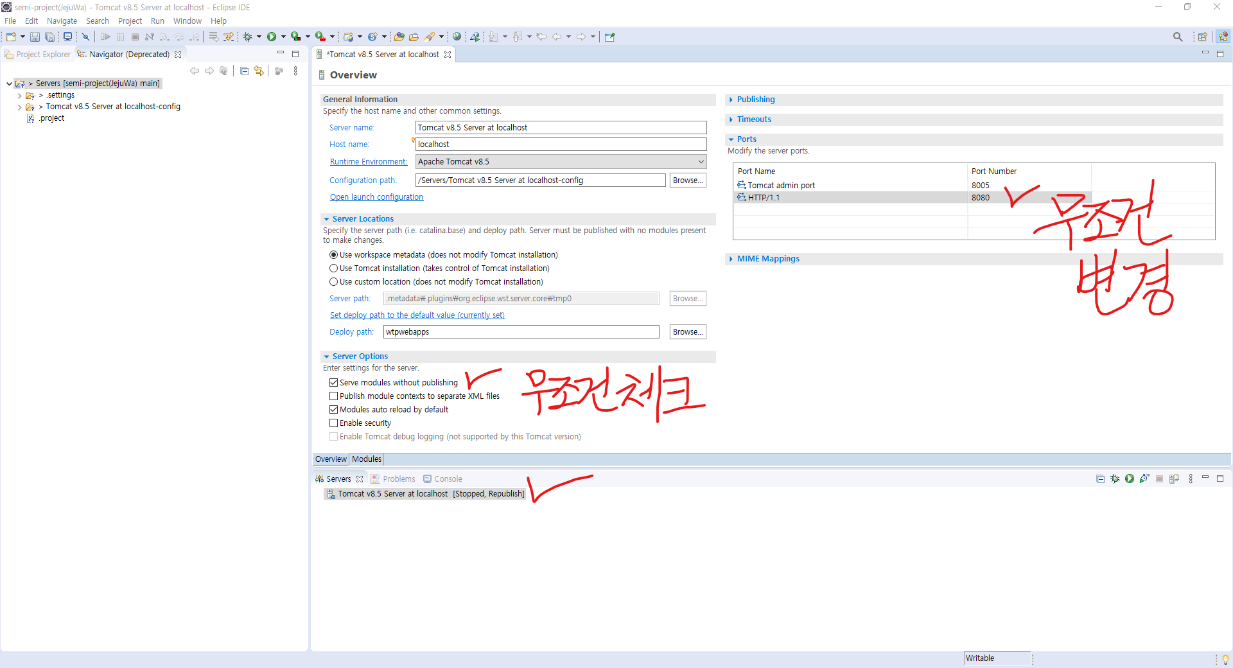Click Browse next to Deploy path
Viewport: 1233px width, 668px height.
(688, 332)
